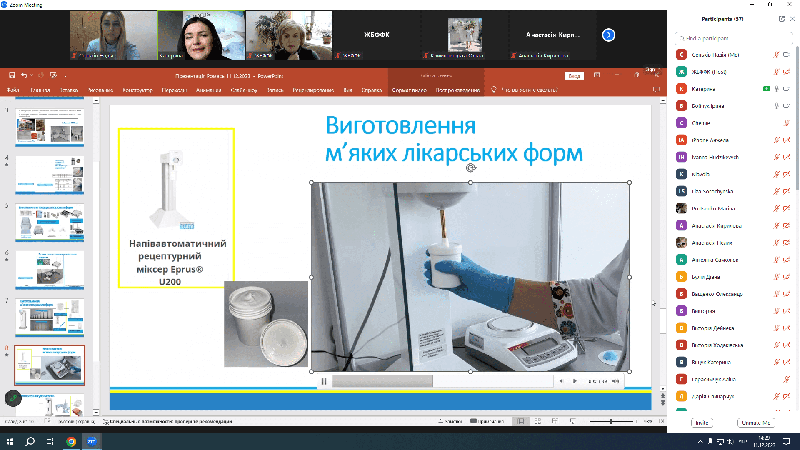Image resolution: width=800 pixels, height=450 pixels.
Task: Click the Катерина video tile
Action: coord(201,35)
